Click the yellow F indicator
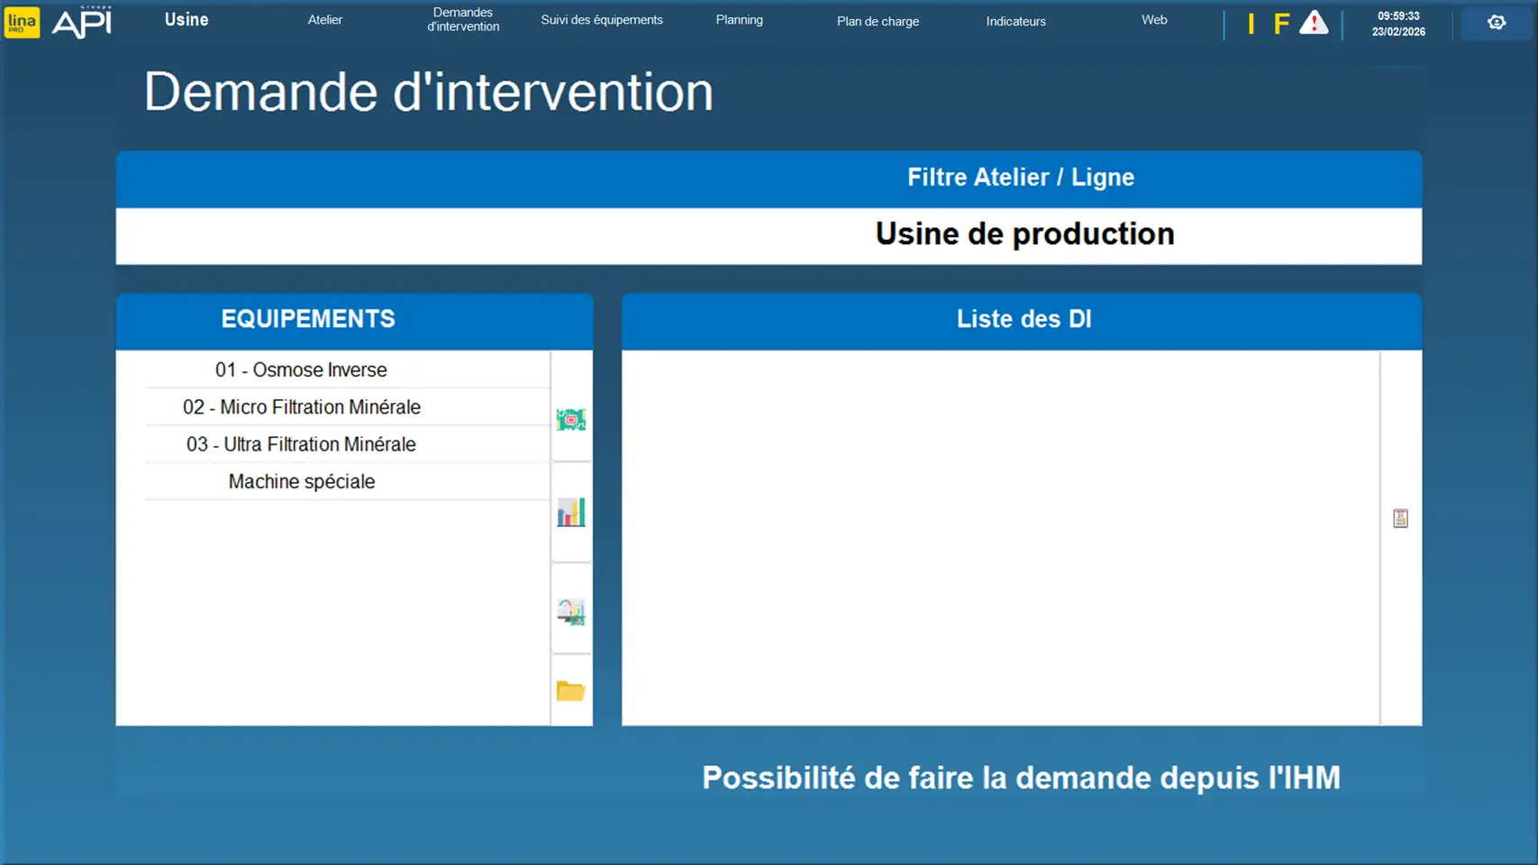The image size is (1538, 865). click(x=1280, y=23)
